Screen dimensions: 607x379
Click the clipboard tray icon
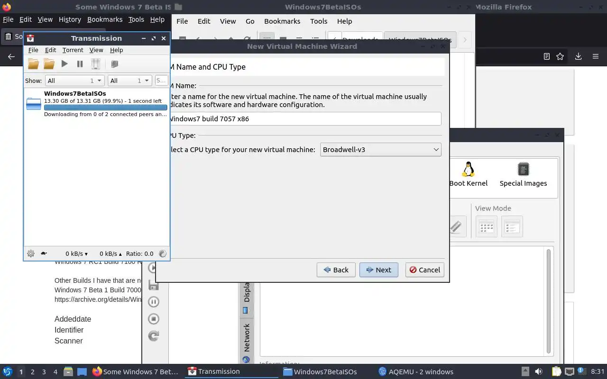pyautogui.click(x=557, y=371)
